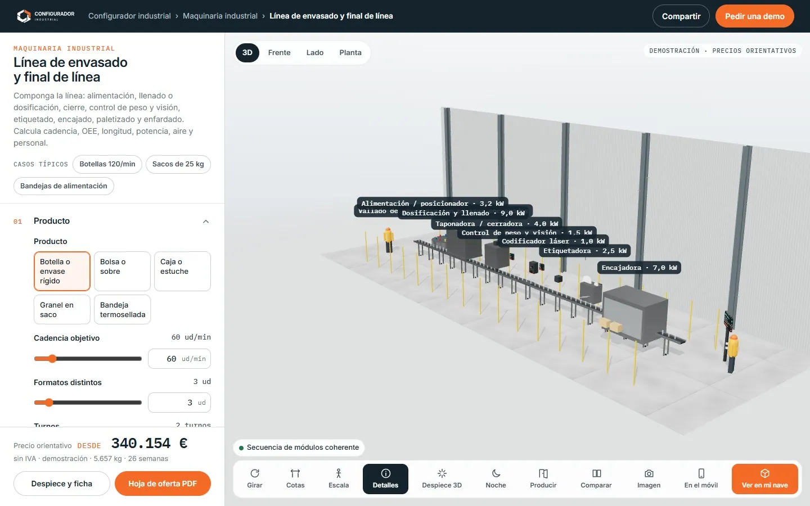Apply the Botellas 120/min preset
This screenshot has width=810, height=506.
tap(107, 164)
